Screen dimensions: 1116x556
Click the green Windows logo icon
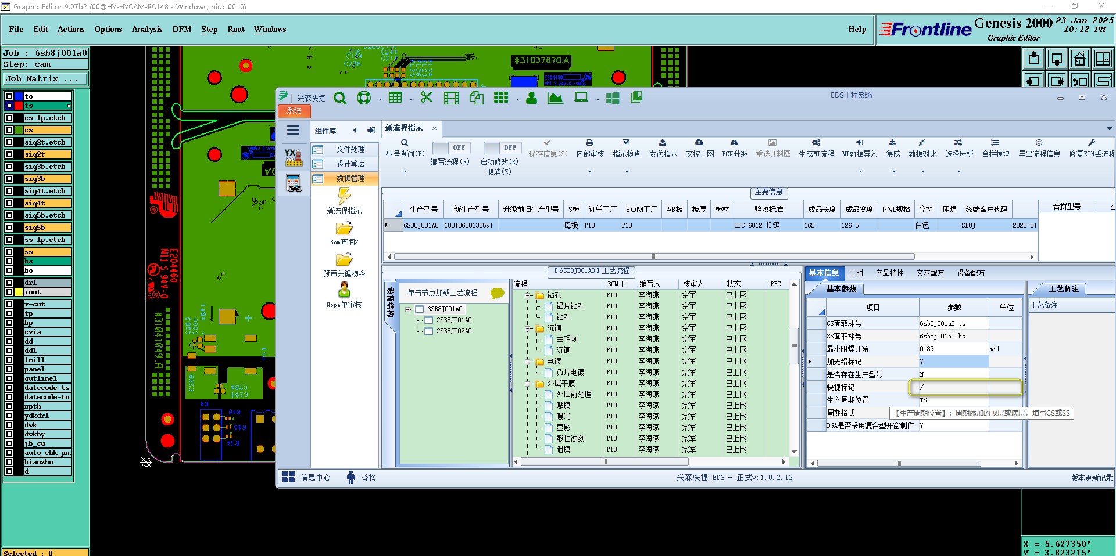coord(613,98)
